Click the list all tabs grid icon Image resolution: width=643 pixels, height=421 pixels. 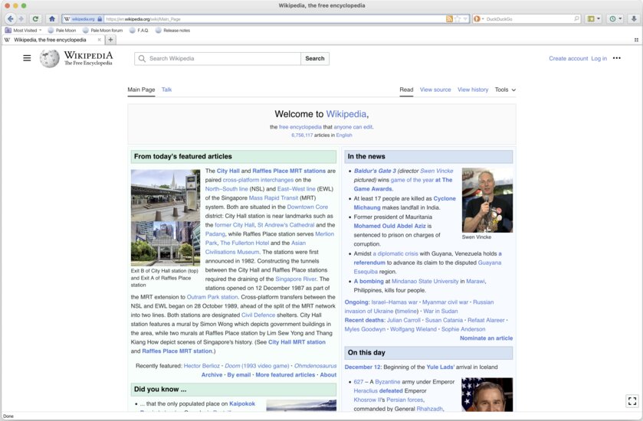[636, 40]
